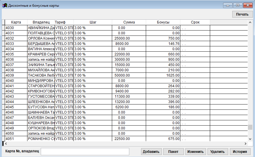This screenshot has height=157, width=255.
Task: Open card История button
Action: 239,152
